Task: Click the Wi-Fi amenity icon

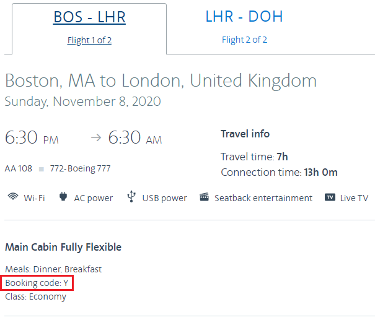Action: click(12, 197)
